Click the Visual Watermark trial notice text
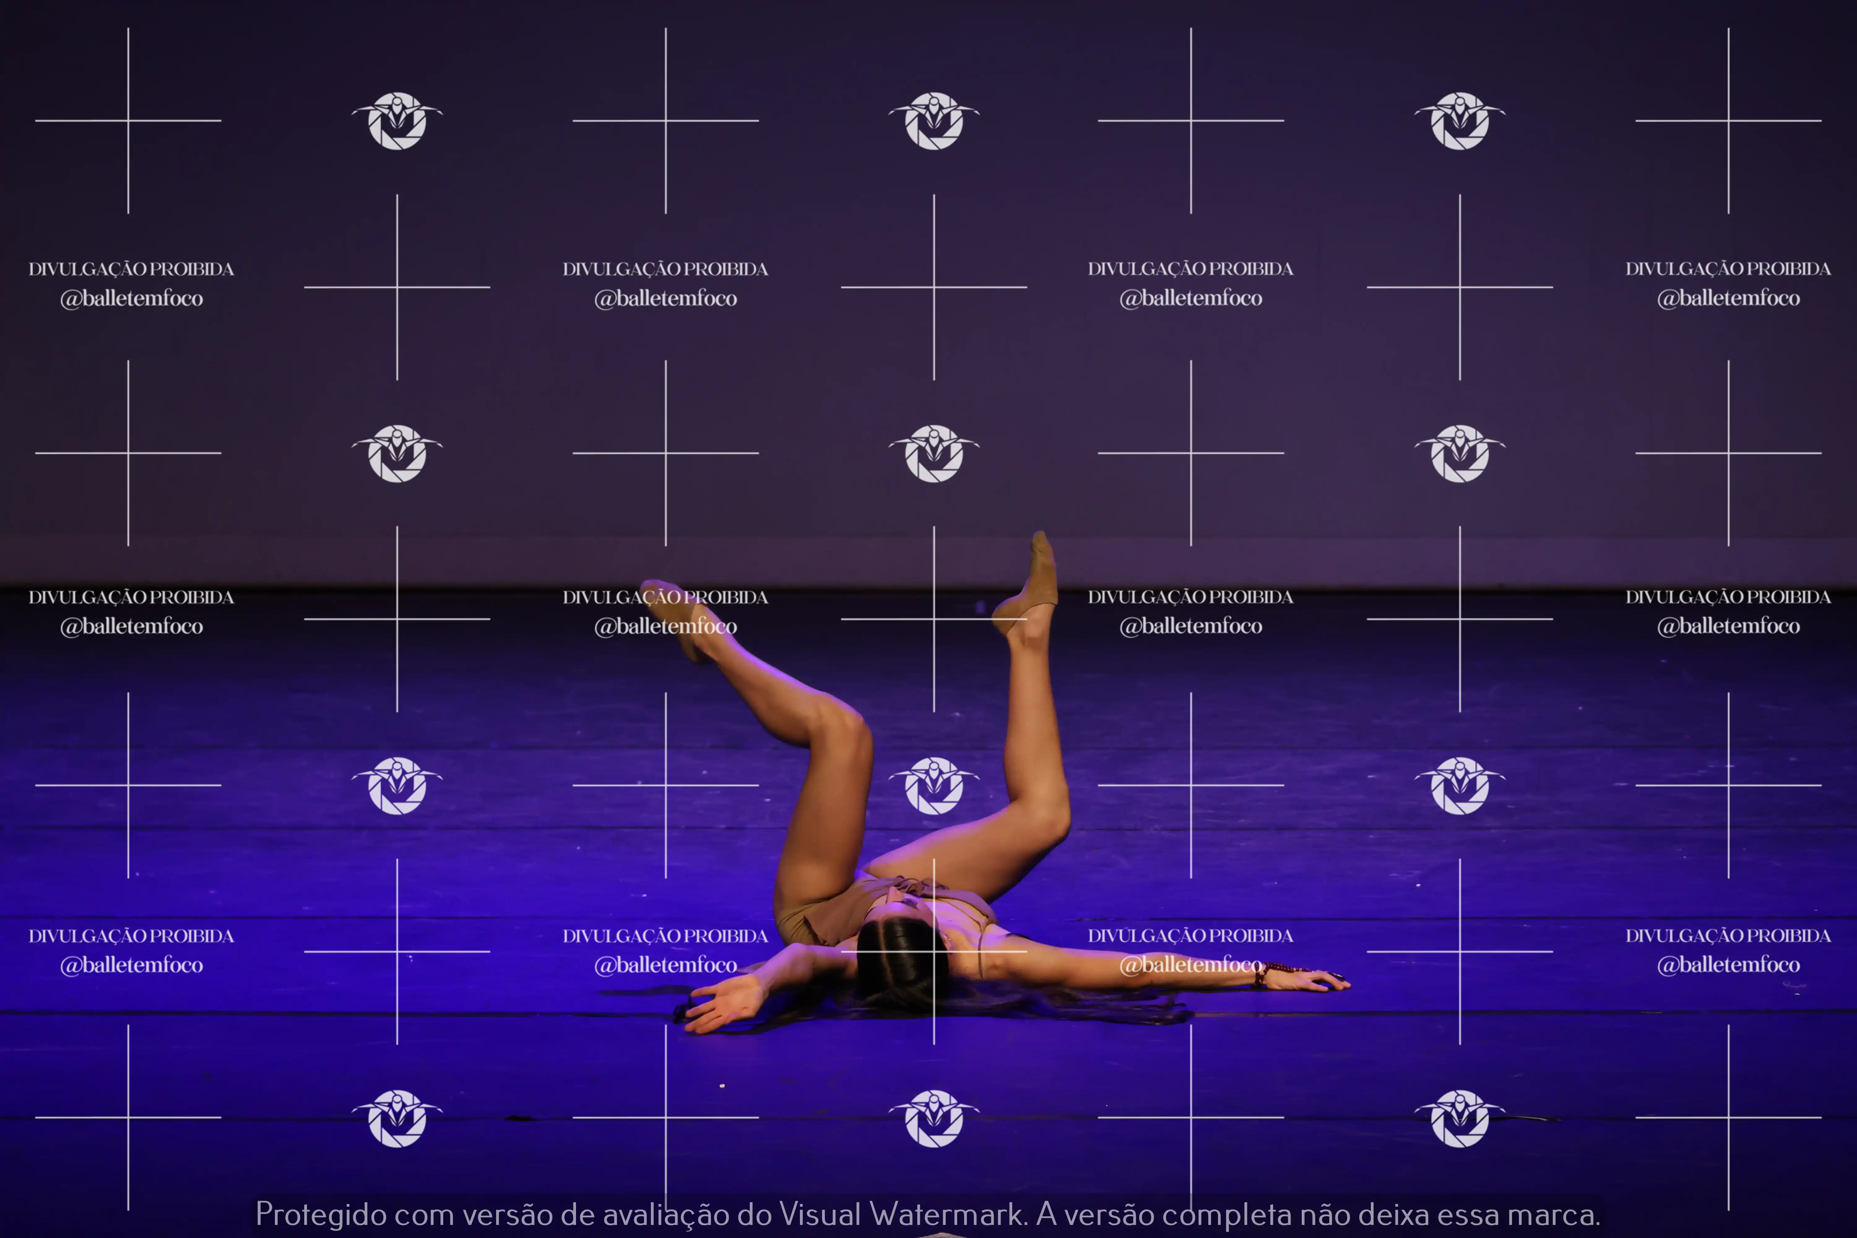The image size is (1857, 1238). tap(928, 1214)
